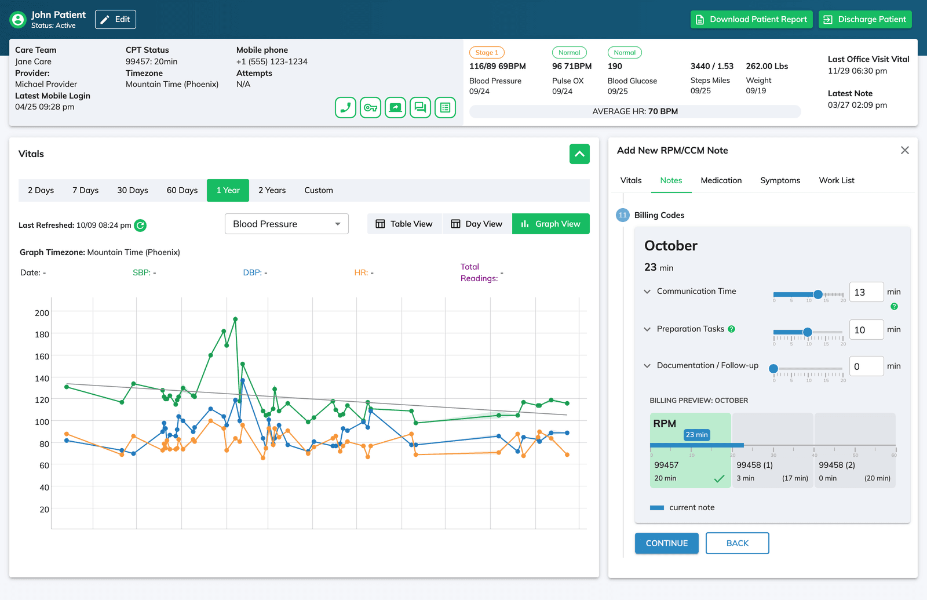Image resolution: width=927 pixels, height=600 pixels.
Task: Switch to the Medication tab
Action: 721,180
